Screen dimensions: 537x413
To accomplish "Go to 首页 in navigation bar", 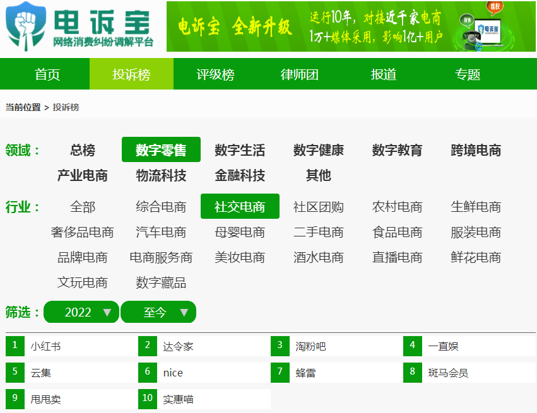I will click(x=47, y=74).
